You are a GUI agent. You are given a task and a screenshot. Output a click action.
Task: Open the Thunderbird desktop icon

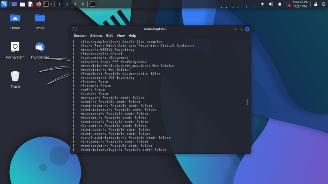tap(40, 47)
